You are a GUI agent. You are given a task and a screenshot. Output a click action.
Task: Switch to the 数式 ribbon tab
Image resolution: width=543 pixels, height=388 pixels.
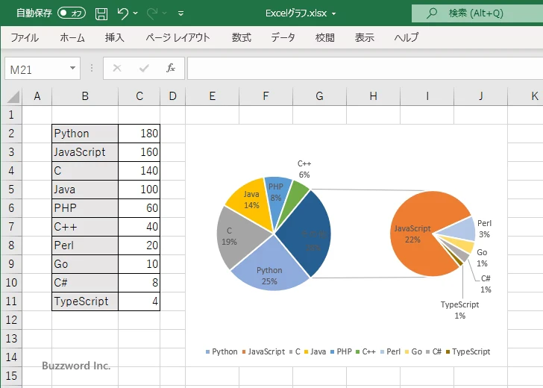tap(242, 37)
